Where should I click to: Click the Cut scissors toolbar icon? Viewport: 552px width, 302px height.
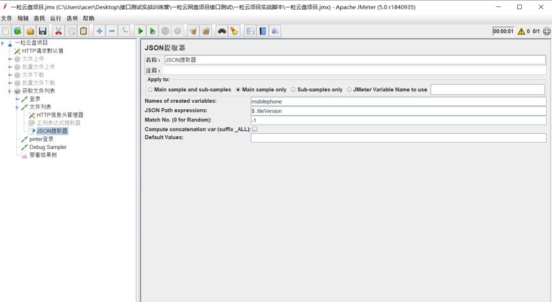tap(58, 31)
